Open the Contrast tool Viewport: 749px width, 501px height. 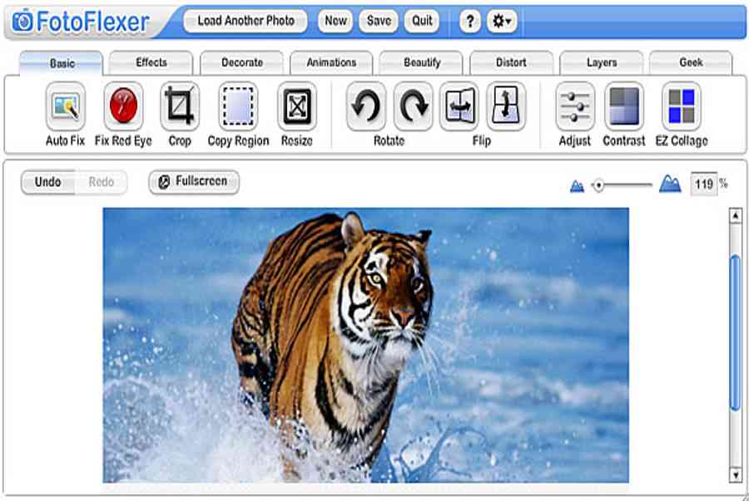pyautogui.click(x=624, y=106)
